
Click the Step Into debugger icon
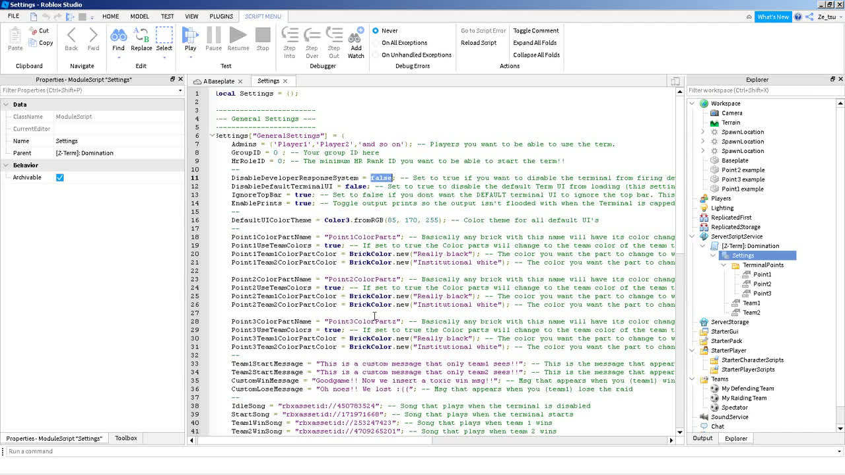tap(289, 36)
